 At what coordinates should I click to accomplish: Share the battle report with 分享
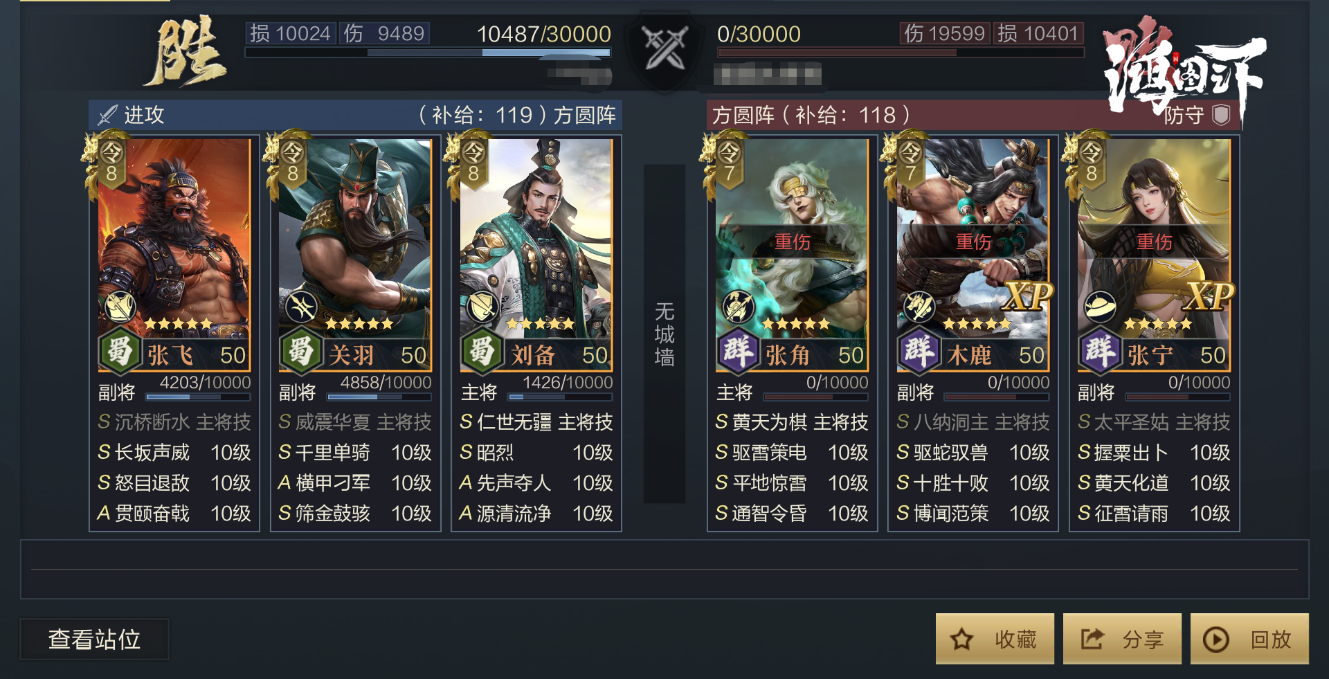pos(1122,639)
